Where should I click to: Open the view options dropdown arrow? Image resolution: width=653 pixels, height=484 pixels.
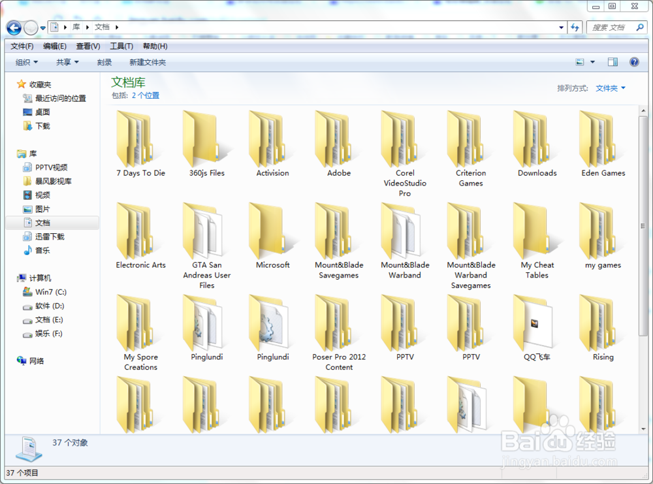point(593,62)
